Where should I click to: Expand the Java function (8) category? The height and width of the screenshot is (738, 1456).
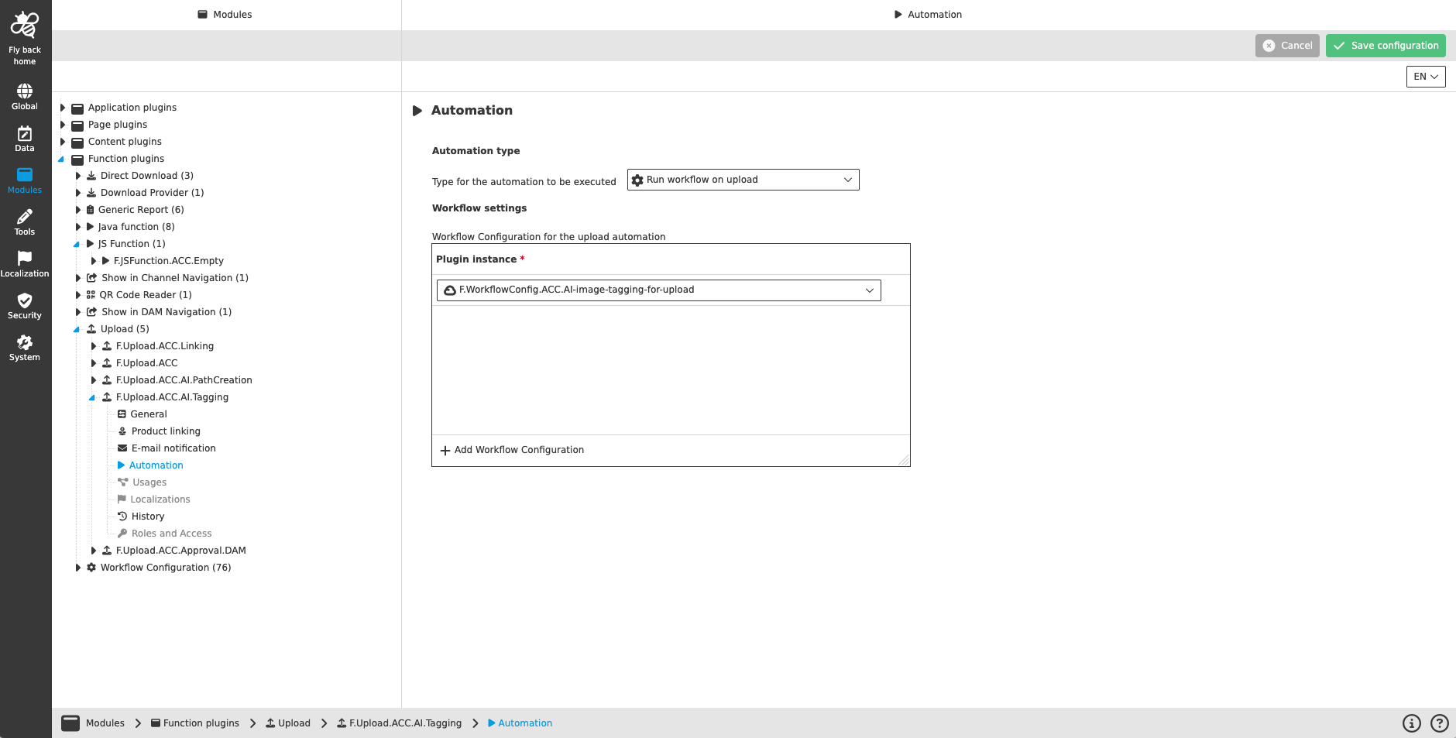(77, 226)
